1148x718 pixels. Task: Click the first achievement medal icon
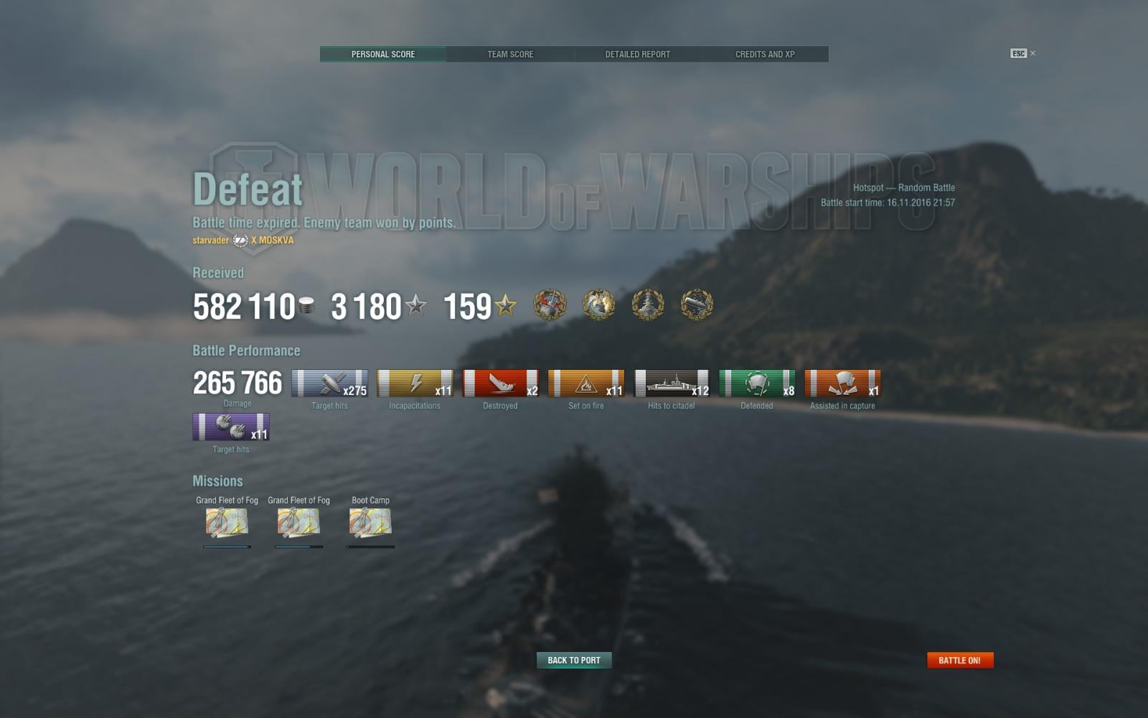point(550,305)
